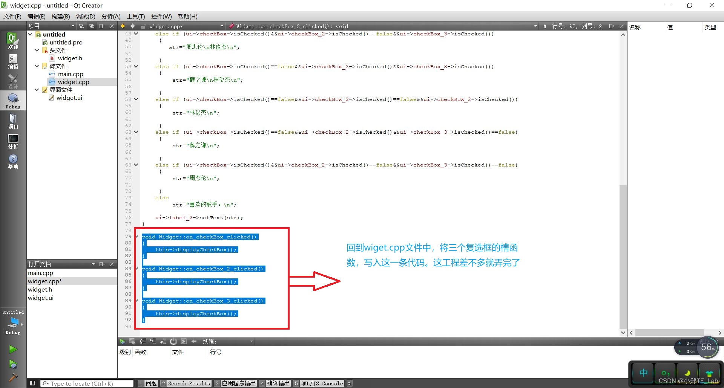Click the Type to locate search field

click(87, 383)
